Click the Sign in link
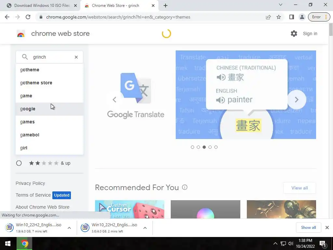The width and height of the screenshot is (333, 250). (310, 34)
